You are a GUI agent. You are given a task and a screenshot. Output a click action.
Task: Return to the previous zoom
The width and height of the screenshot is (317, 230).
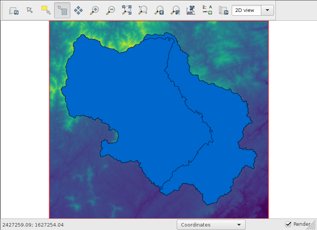click(159, 10)
